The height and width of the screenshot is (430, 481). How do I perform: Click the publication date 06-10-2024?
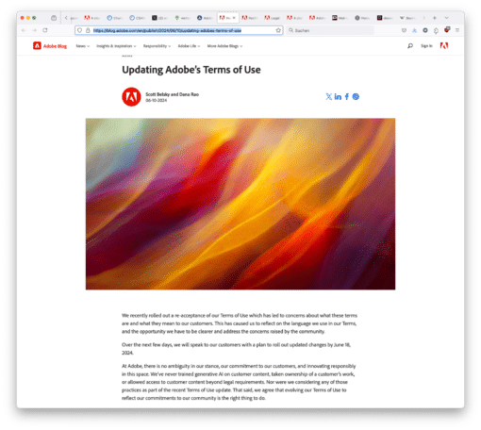[157, 100]
